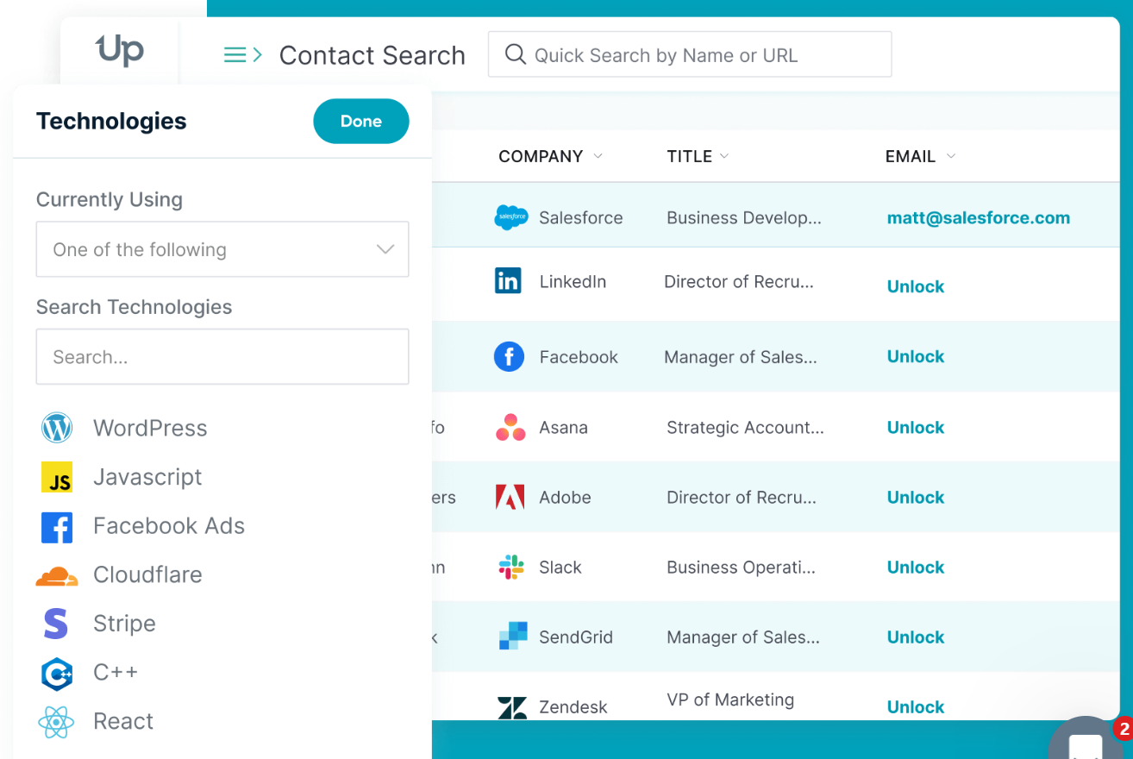The height and width of the screenshot is (759, 1133).
Task: Focus the Quick Search by Name field
Action: coord(690,54)
